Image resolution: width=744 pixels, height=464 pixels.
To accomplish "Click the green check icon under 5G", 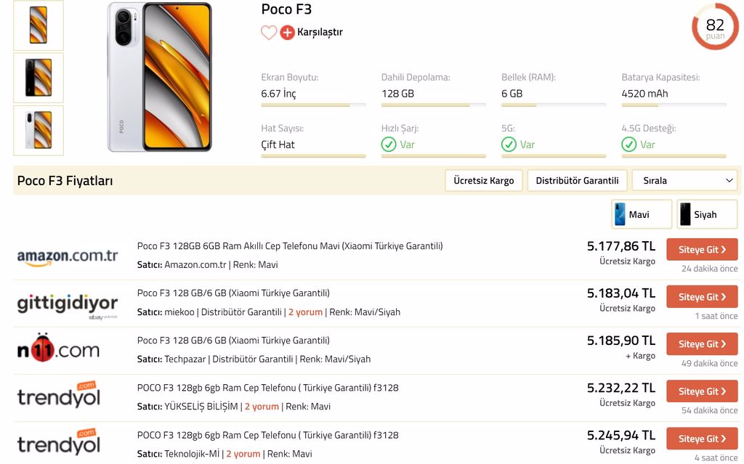I will coord(509,145).
